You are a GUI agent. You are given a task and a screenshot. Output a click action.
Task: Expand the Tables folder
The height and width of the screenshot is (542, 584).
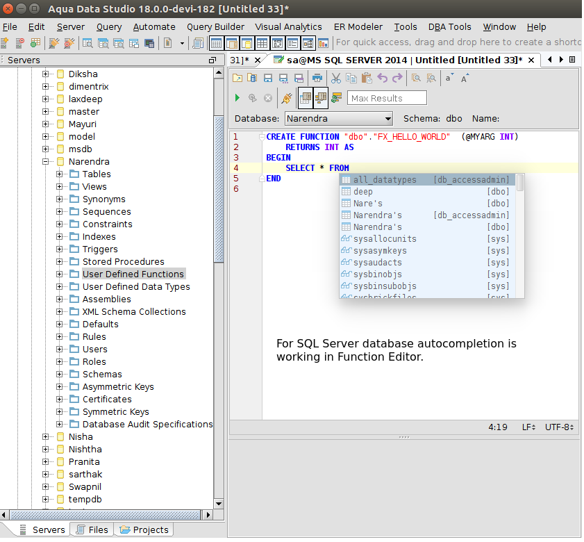click(x=59, y=174)
